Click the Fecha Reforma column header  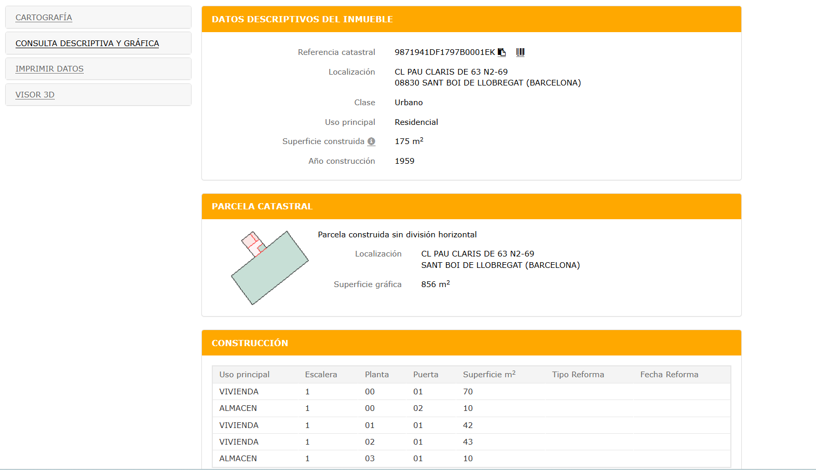pyautogui.click(x=669, y=375)
